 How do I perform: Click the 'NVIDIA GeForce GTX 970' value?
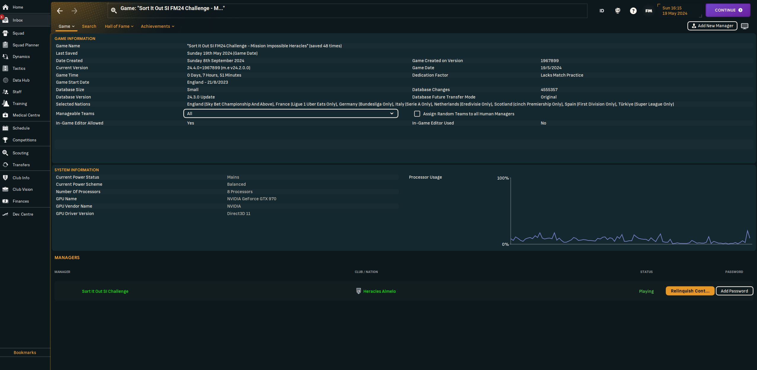coord(252,199)
